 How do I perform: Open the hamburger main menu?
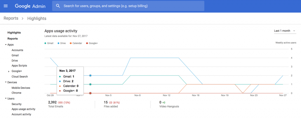tap(6, 6)
